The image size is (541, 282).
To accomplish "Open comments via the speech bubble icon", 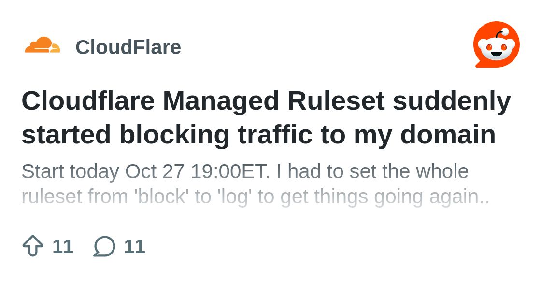I will [x=104, y=246].
